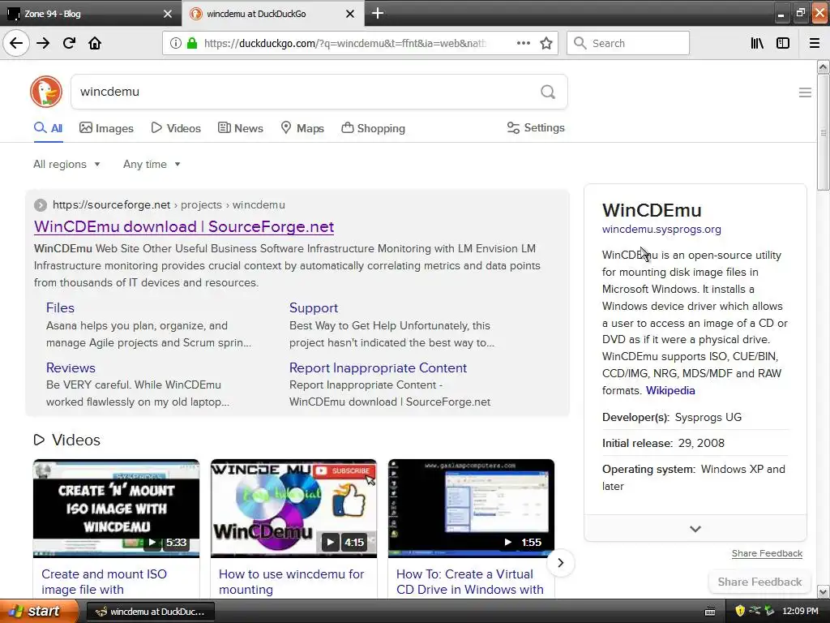The height and width of the screenshot is (623, 830).
Task: Click the scrollbar up arrow
Action: [x=824, y=67]
